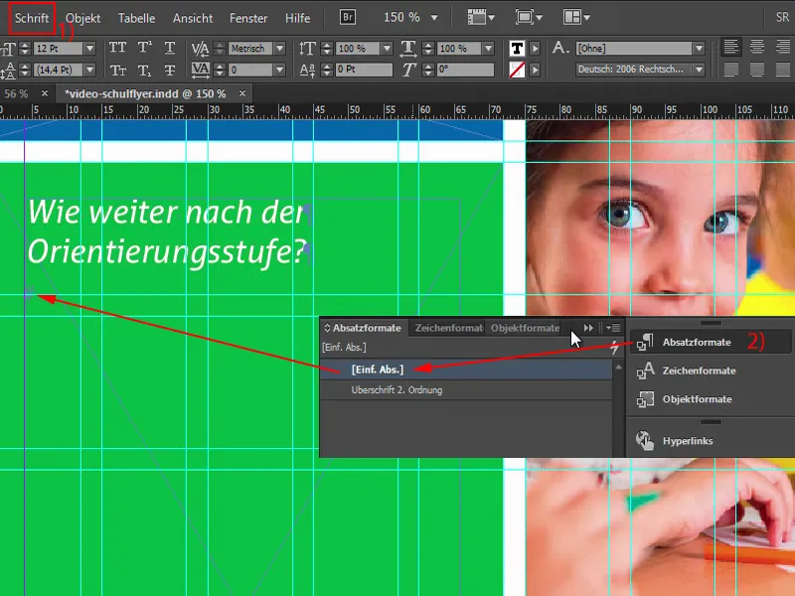Viewport: 795px width, 596px height.
Task: Toggle Strikethrough formatting
Action: tap(170, 70)
